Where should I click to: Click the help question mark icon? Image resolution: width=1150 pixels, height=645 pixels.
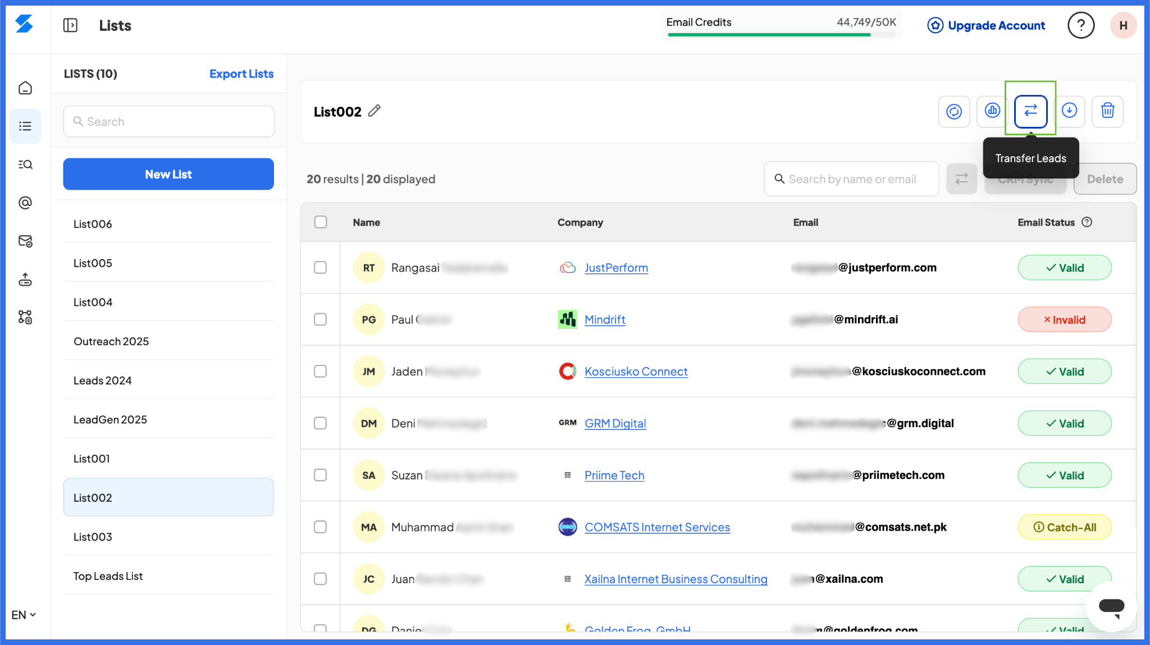[x=1081, y=25]
